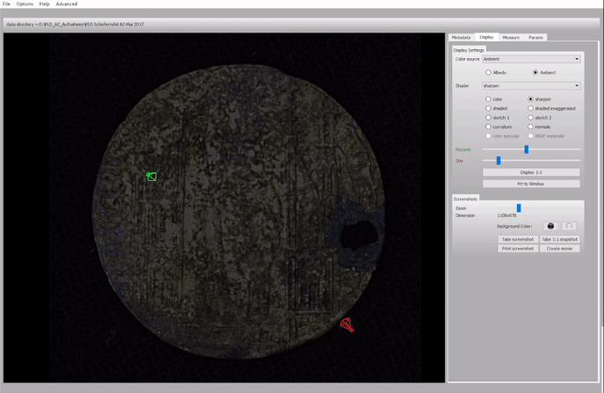This screenshot has height=393, width=604.
Task: Click the red light marker on the image
Action: 347,326
